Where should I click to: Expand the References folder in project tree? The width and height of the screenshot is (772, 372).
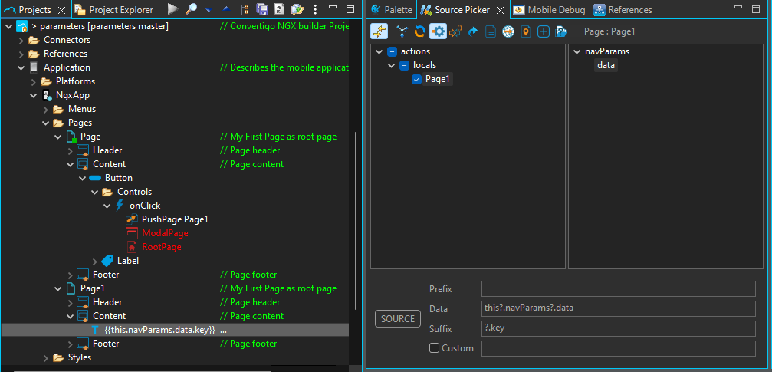click(x=21, y=54)
